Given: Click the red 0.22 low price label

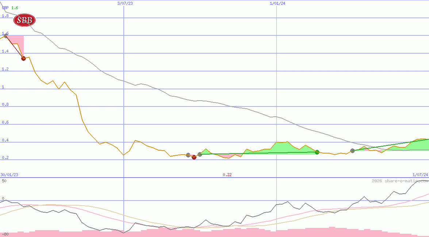Looking at the screenshot, I should pyautogui.click(x=227, y=175).
